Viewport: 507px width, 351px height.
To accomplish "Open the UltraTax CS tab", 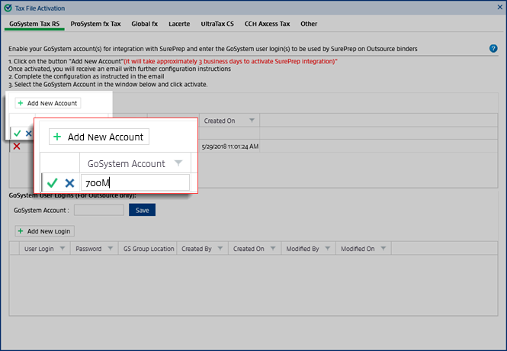I will (216, 24).
